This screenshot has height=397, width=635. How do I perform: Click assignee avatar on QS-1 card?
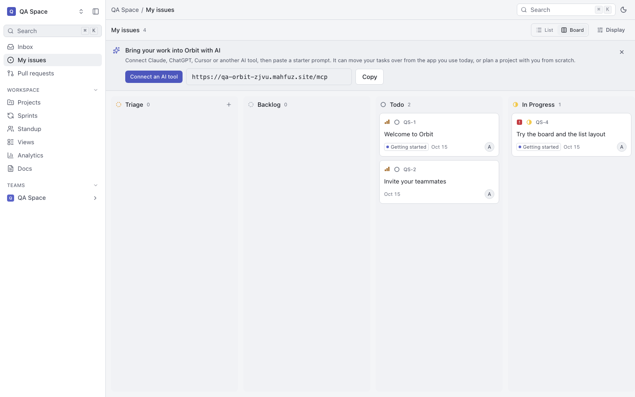pos(489,147)
